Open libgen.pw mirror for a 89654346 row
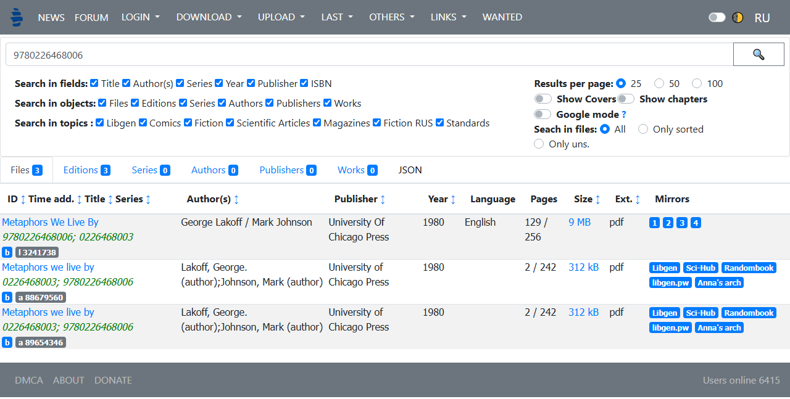Screen dimensions: 790x399 (x=670, y=327)
